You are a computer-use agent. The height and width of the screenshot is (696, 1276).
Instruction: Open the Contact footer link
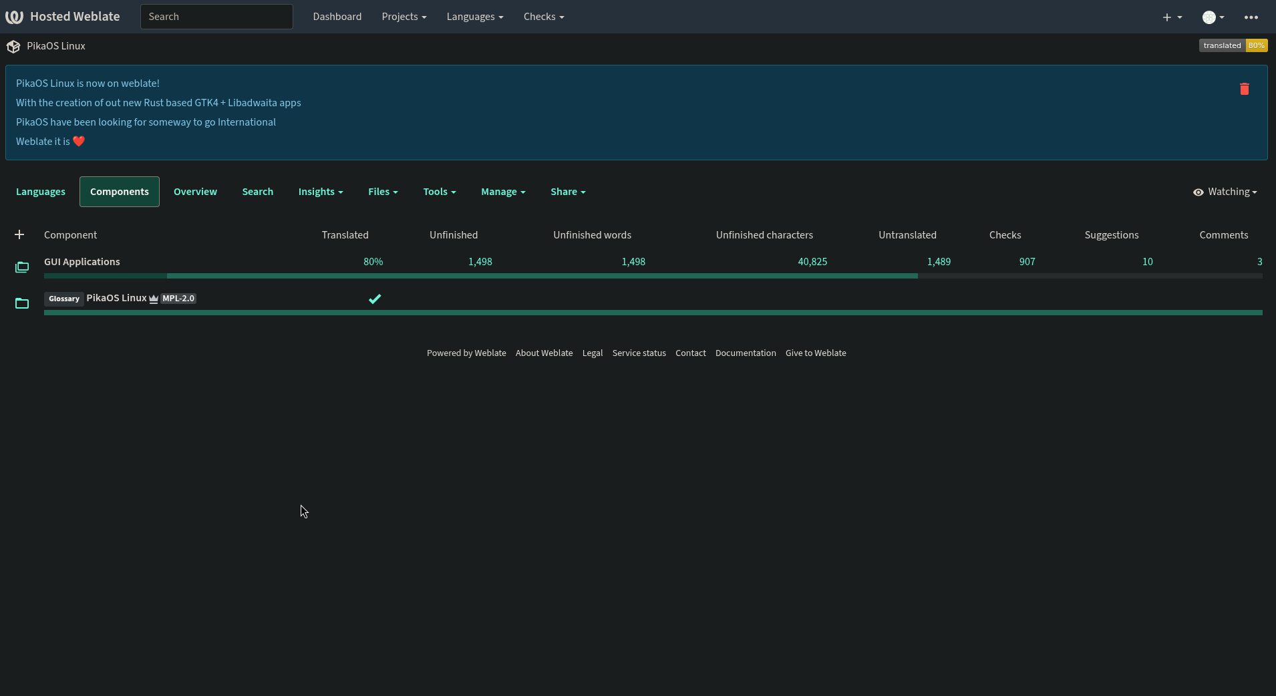pyautogui.click(x=691, y=353)
